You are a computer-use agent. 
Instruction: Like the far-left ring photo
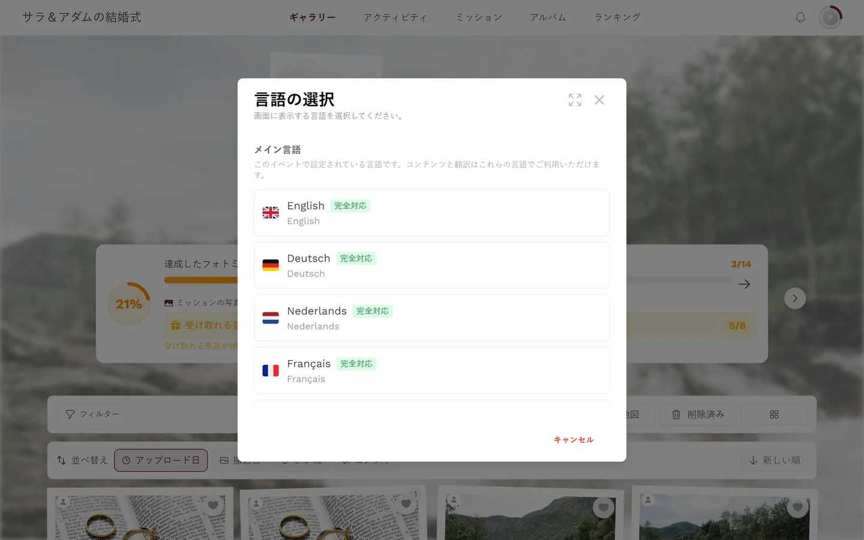[x=213, y=505]
